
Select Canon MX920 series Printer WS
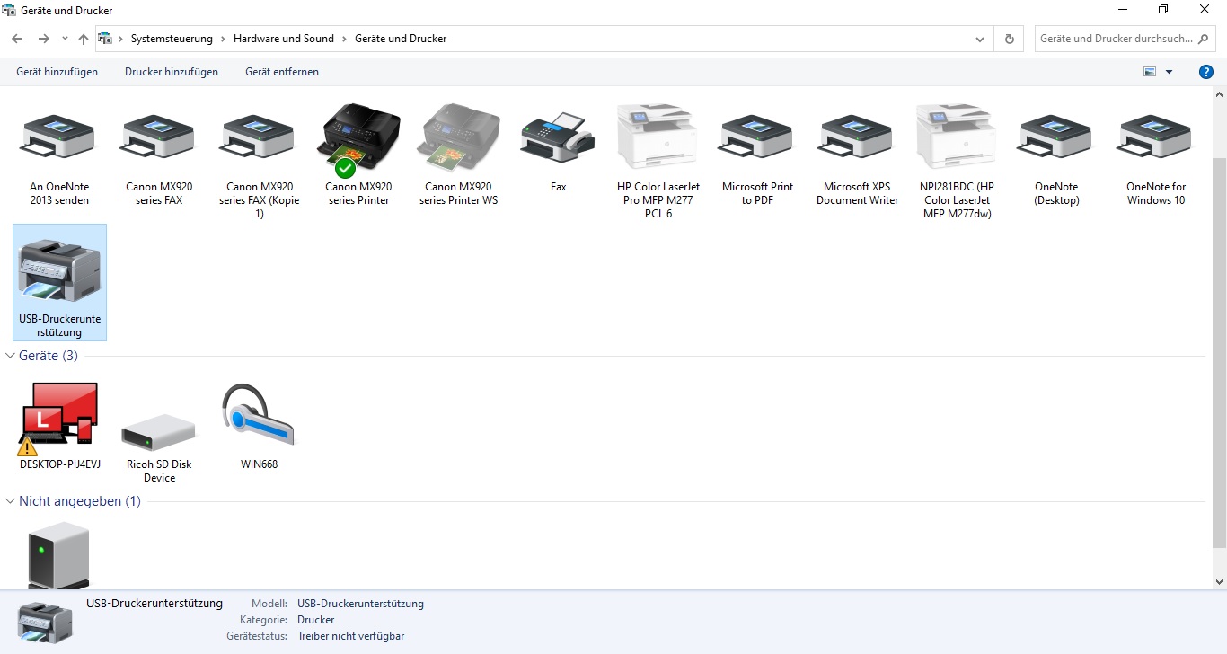click(x=458, y=155)
